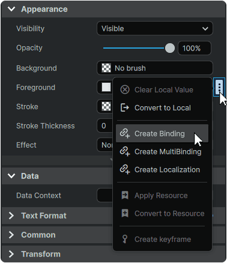The width and height of the screenshot is (227, 263).
Task: Click the Data Context input field
Action: coord(105,195)
